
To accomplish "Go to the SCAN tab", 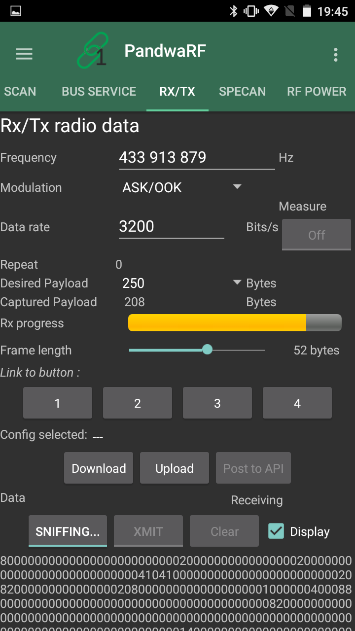I will pyautogui.click(x=20, y=91).
